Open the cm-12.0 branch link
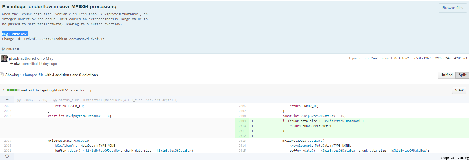The height and width of the screenshot is (161, 470). pyautogui.click(x=13, y=49)
